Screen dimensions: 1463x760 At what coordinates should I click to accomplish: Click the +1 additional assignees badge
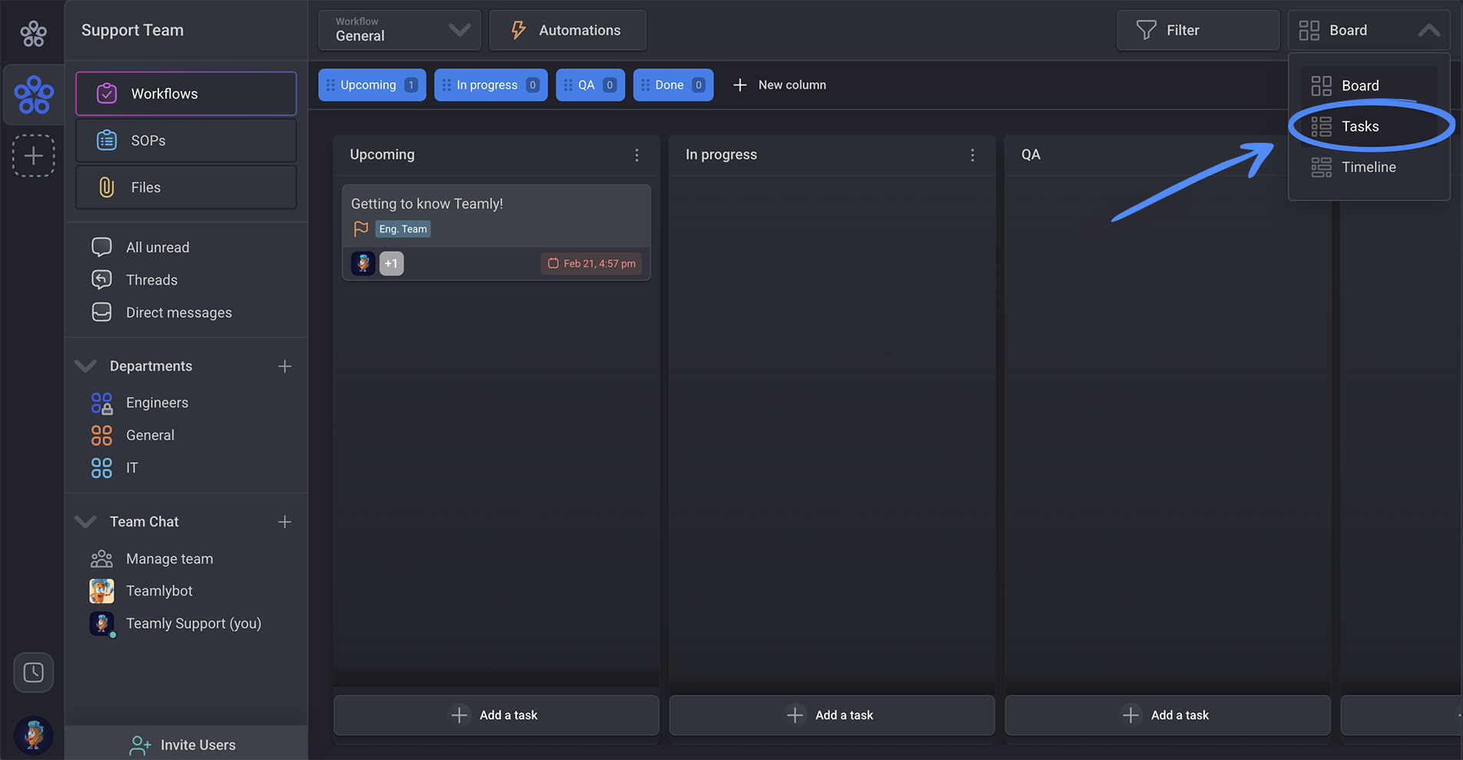pyautogui.click(x=392, y=263)
